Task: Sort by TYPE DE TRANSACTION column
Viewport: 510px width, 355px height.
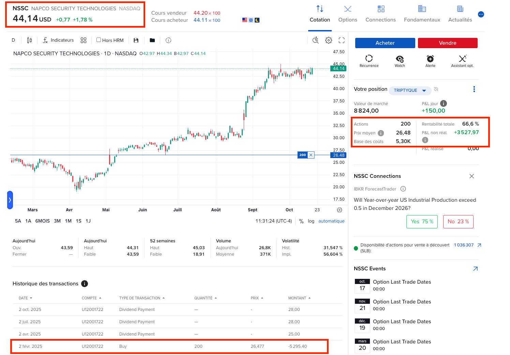Action: [x=142, y=298]
